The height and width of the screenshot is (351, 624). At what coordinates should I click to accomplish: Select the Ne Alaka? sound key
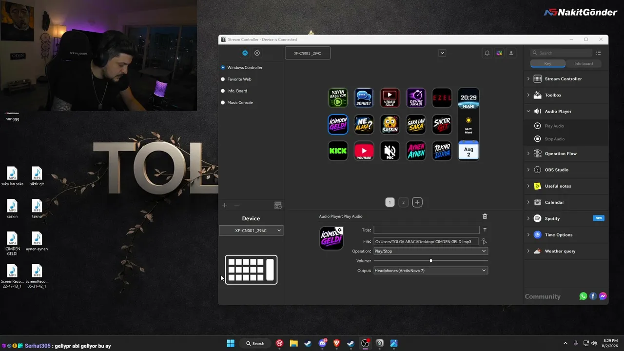[364, 124]
